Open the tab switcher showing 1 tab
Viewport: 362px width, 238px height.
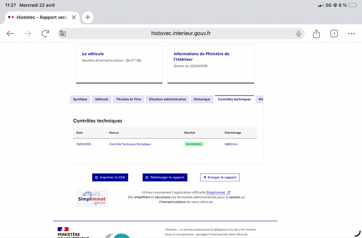click(334, 34)
